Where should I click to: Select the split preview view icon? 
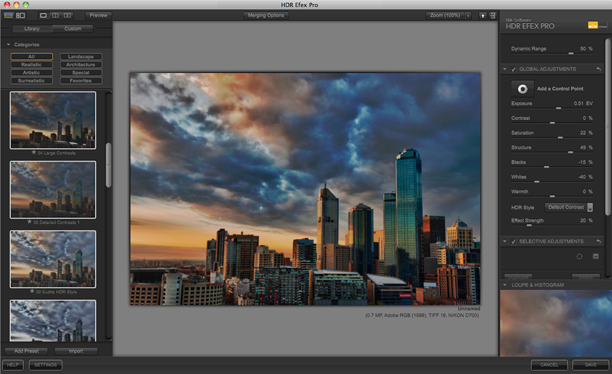pos(55,15)
